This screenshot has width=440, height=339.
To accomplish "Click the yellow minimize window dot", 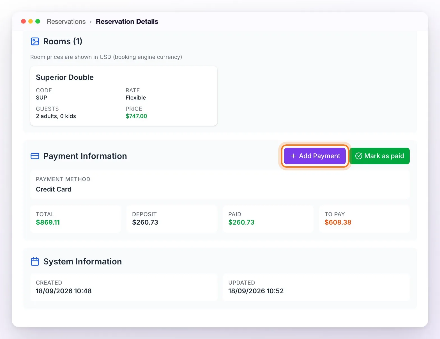I will 31,21.
